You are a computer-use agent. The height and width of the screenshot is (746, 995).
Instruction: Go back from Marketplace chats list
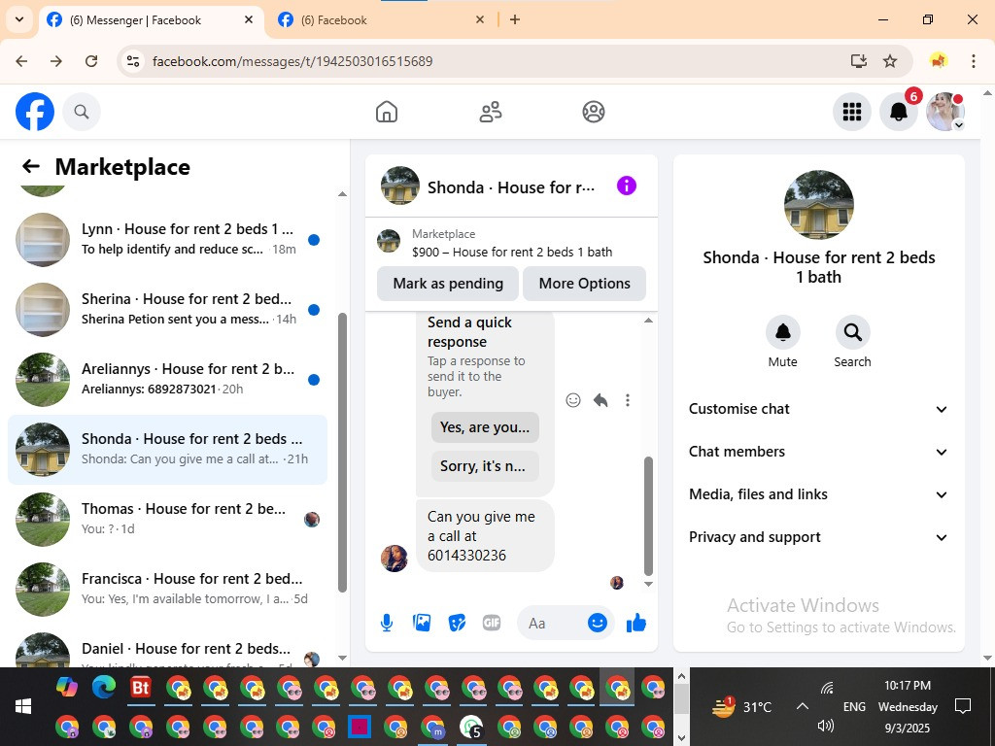(30, 166)
